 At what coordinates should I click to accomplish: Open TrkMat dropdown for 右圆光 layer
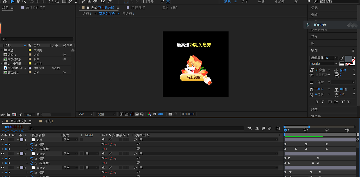point(92,154)
